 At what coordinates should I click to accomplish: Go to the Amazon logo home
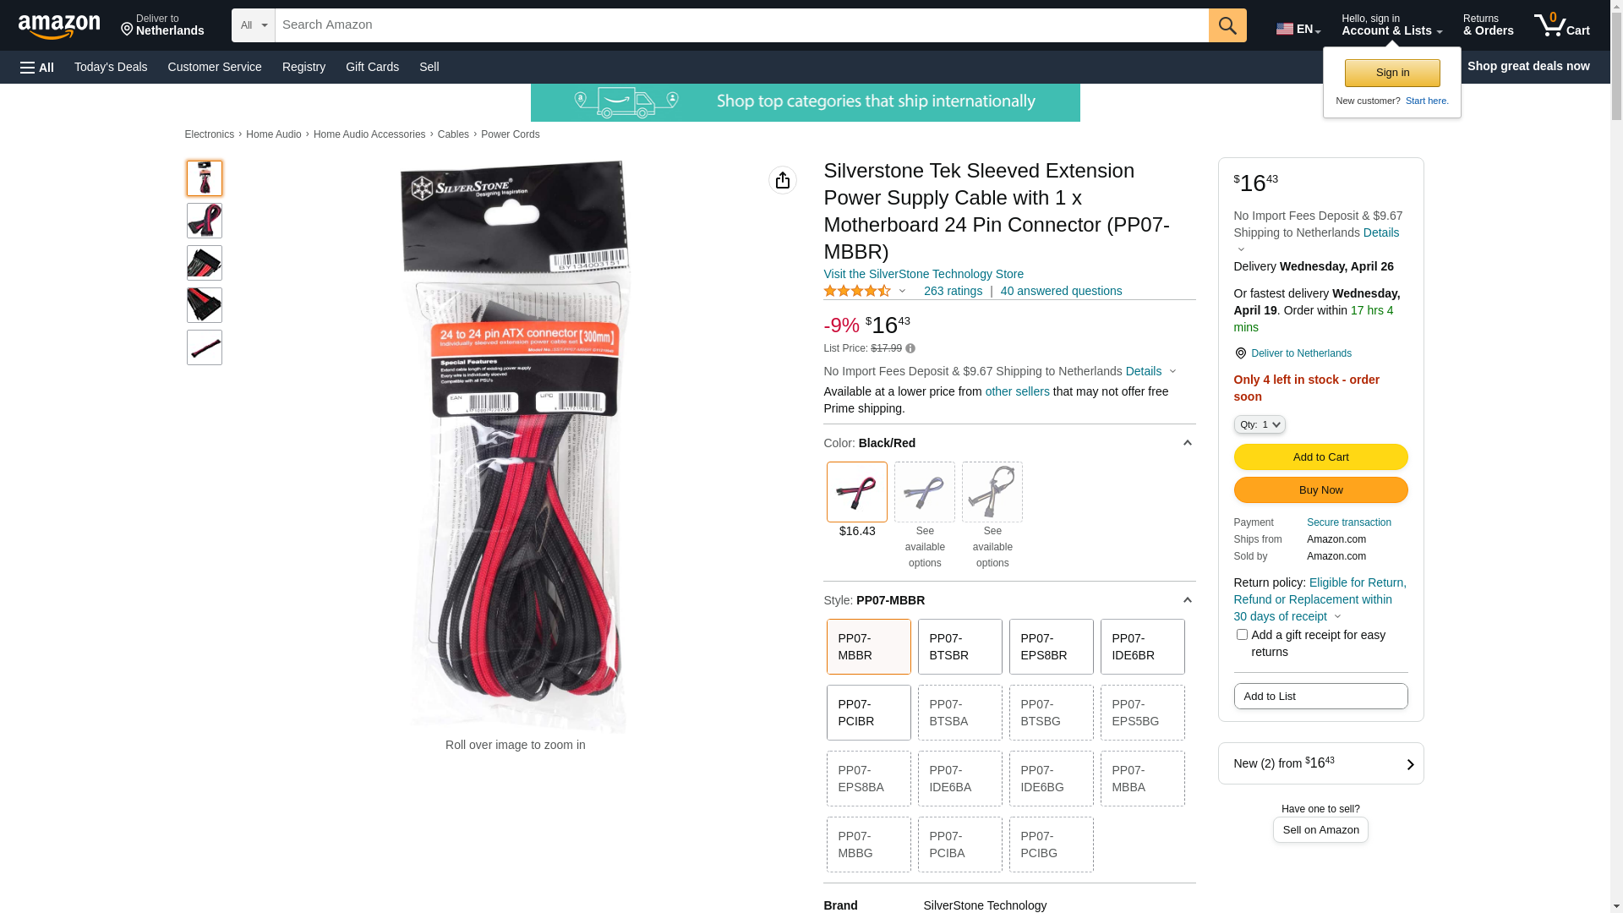click(59, 26)
